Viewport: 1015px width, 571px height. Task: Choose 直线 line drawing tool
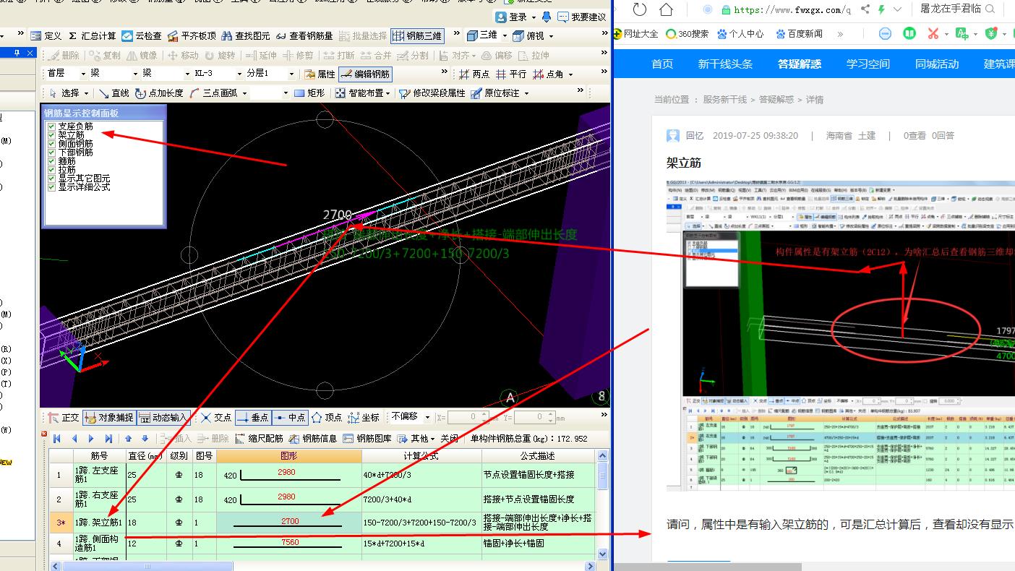[x=114, y=93]
